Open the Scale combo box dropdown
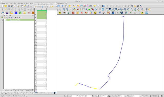164x97 pixels. [108, 96]
